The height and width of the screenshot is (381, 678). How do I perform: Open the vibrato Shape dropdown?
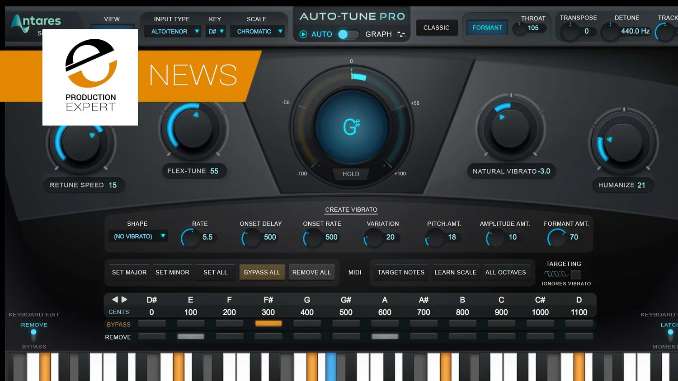tap(138, 236)
